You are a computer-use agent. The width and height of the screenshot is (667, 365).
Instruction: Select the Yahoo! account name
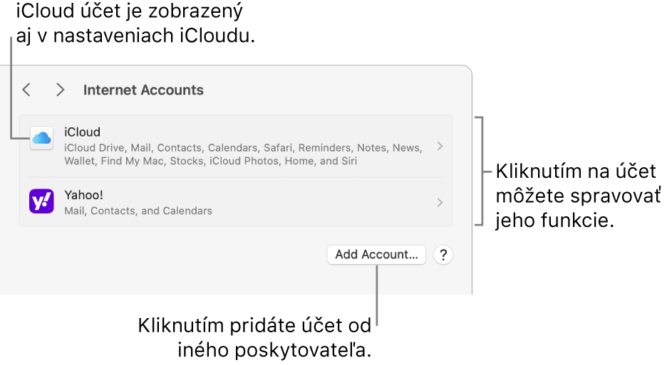(x=85, y=195)
